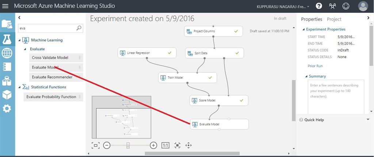This screenshot has width=374, height=157.
Task: Open the Help question mark icon
Action: tap(319, 6)
